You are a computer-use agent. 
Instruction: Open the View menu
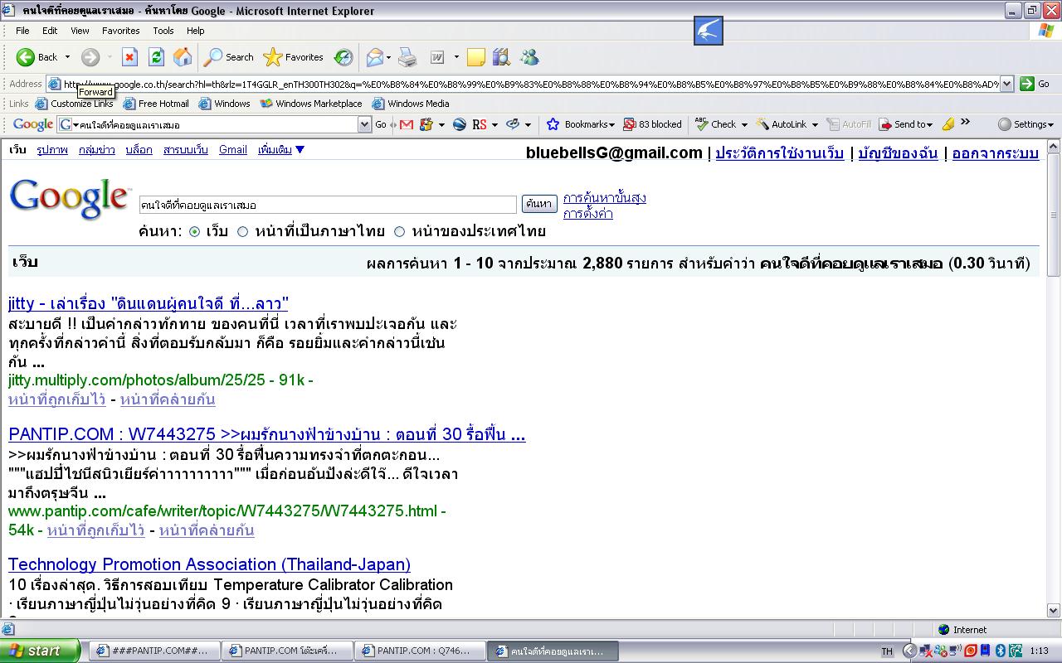pyautogui.click(x=80, y=31)
